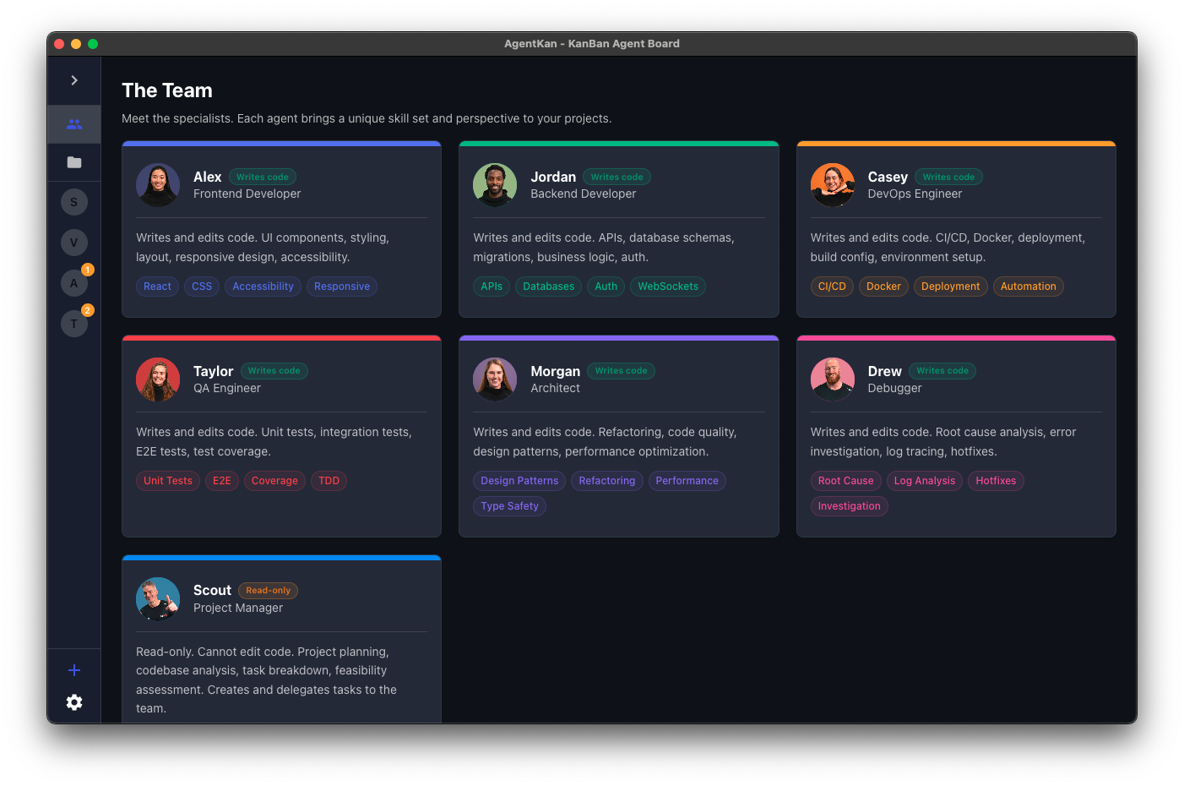Toggle Drew's "Writes code" badge
The width and height of the screenshot is (1184, 786).
pyautogui.click(x=942, y=370)
